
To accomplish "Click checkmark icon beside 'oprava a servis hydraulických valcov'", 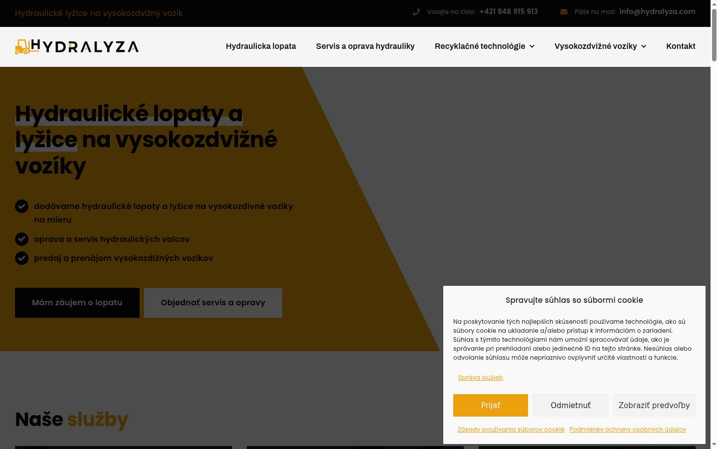I will tap(21, 239).
